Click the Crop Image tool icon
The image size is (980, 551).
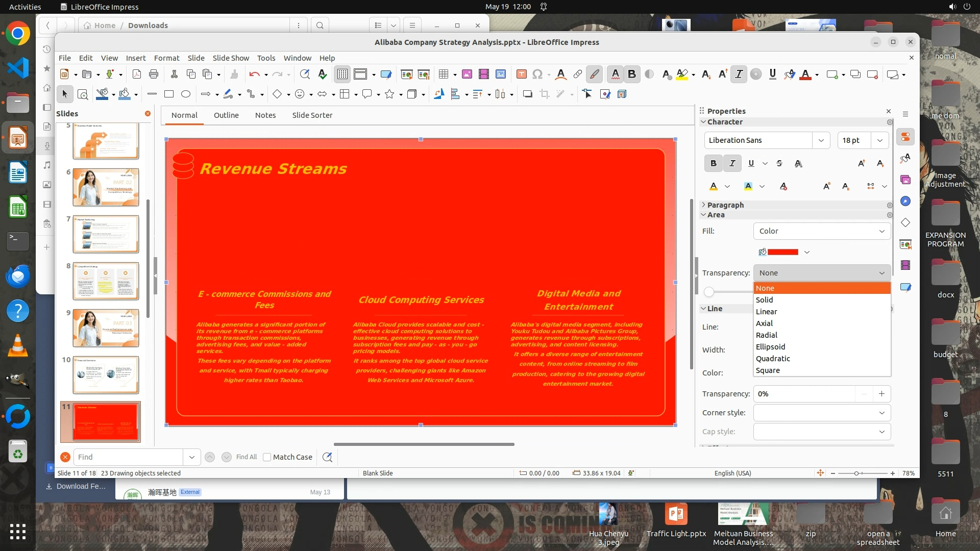click(545, 94)
